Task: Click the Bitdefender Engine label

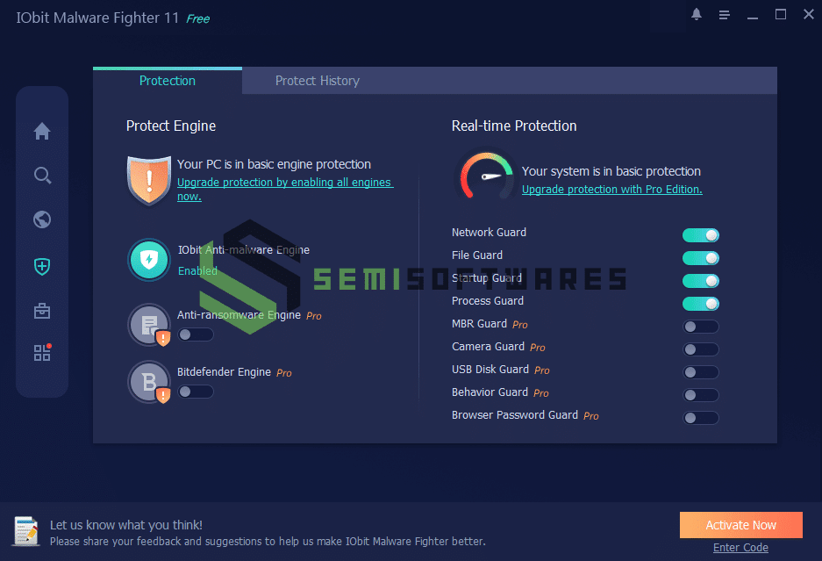Action: (x=224, y=372)
